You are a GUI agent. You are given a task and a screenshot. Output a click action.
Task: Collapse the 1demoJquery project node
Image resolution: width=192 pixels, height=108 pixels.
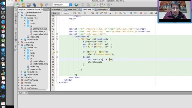coord(19,15)
